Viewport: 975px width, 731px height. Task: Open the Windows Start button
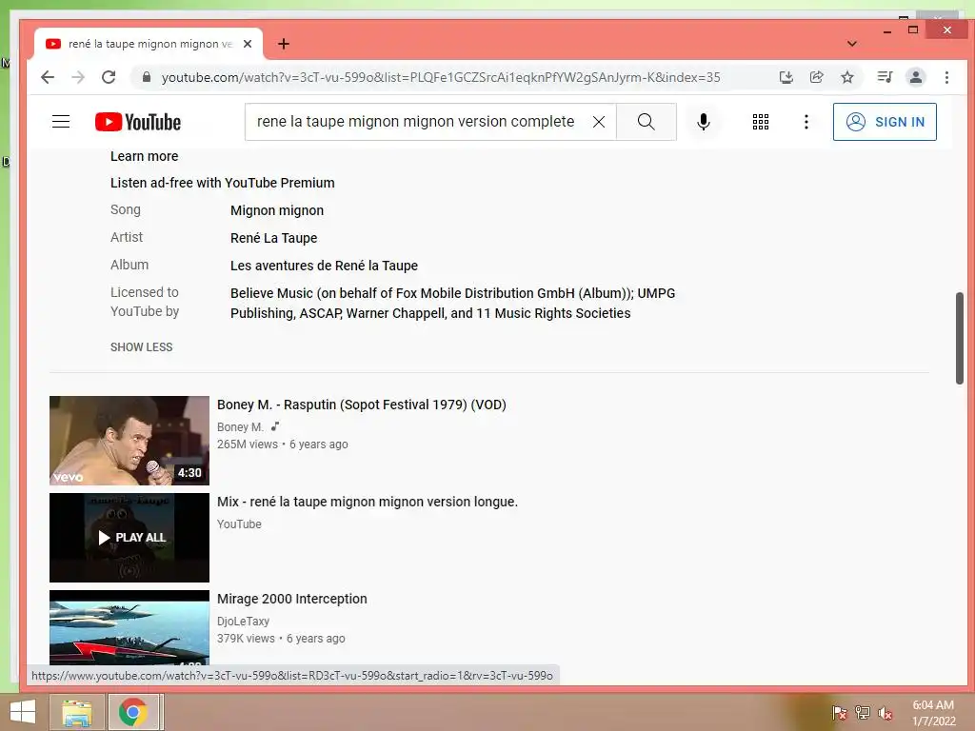point(23,712)
